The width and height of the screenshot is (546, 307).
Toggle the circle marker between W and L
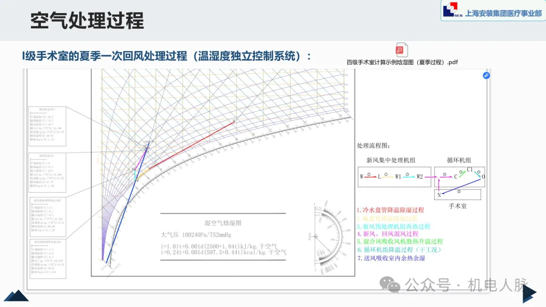(x=369, y=174)
